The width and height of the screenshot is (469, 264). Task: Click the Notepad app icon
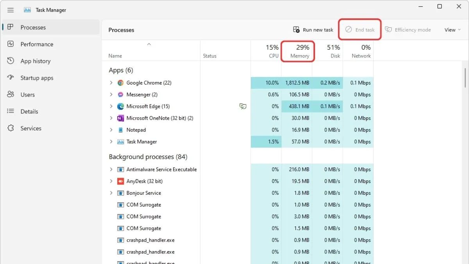tap(120, 130)
